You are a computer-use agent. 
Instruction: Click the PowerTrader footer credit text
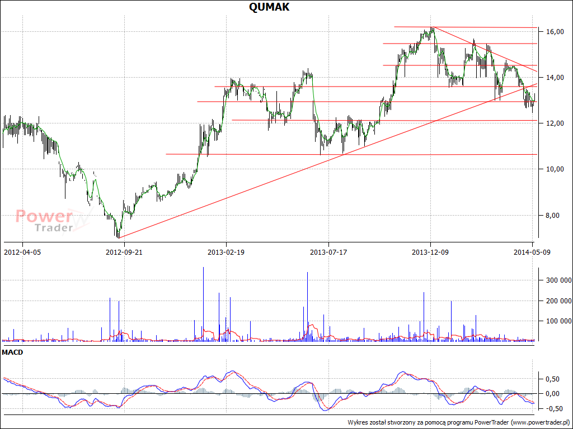459,422
